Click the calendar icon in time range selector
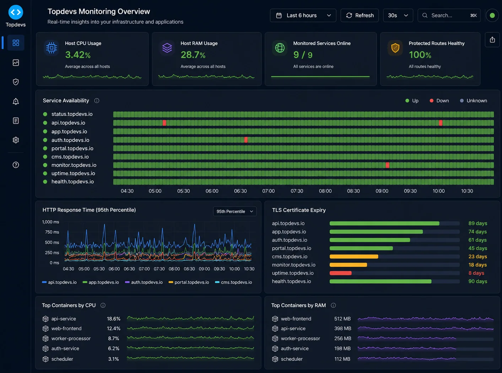Image resolution: width=502 pixels, height=373 pixels. tap(279, 15)
